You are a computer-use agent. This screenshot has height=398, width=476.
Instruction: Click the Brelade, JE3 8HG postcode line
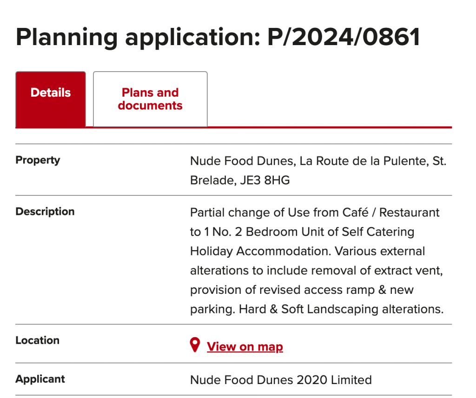click(240, 180)
